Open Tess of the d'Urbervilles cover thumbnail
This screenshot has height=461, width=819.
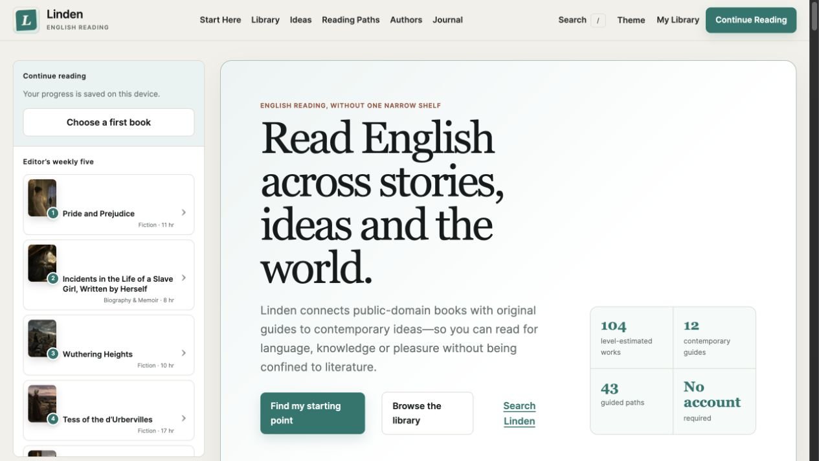pyautogui.click(x=42, y=403)
